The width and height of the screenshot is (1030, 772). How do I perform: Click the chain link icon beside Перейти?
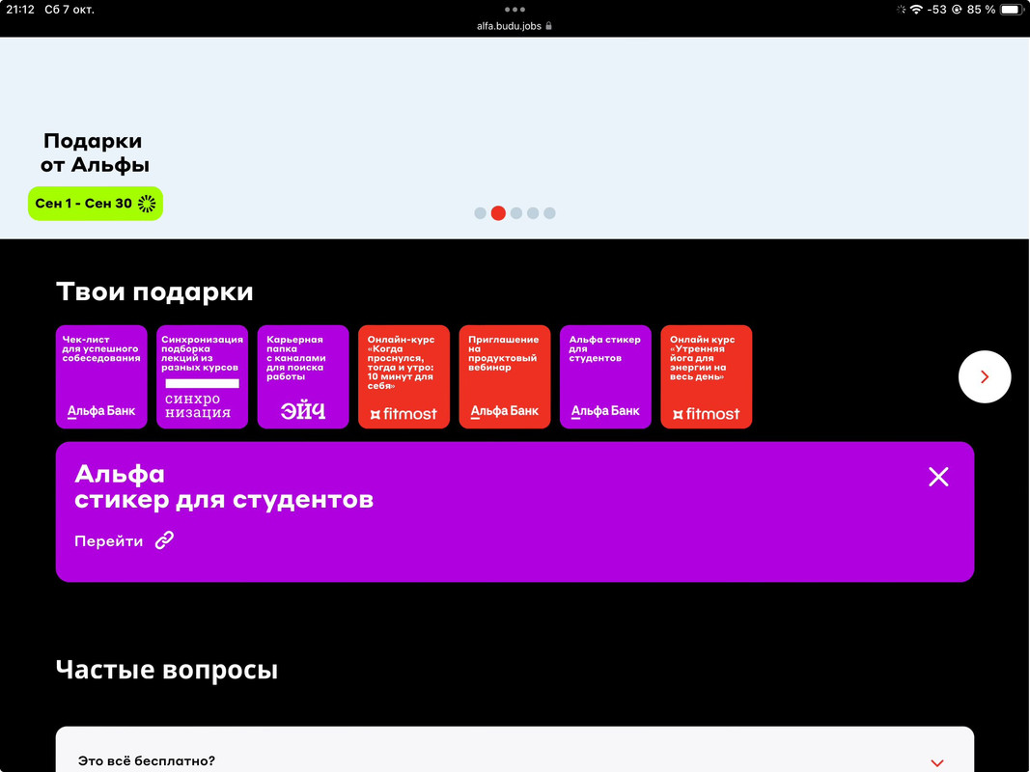click(x=164, y=540)
